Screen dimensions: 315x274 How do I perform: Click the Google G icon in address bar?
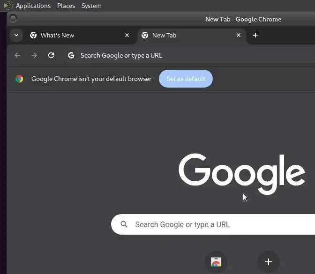tap(71, 55)
